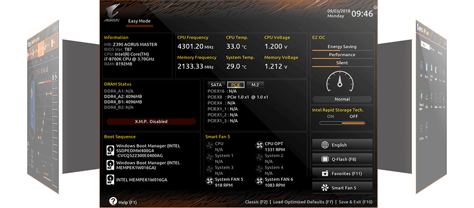The width and height of the screenshot is (474, 208).
Task: Set Intel Rapid Storage Tech to OFF
Action: (x=354, y=116)
